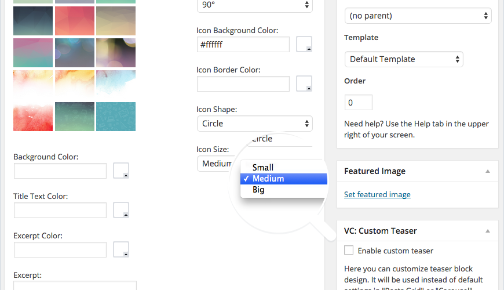Open Icon Border Color picker swatch
504x290 pixels.
[304, 84]
